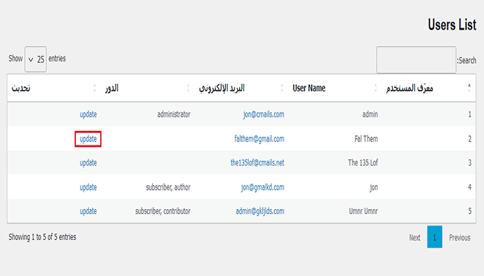Image resolution: width=484 pixels, height=276 pixels.
Task: Open the135lof@cmails.net email link
Action: pyautogui.click(x=257, y=163)
